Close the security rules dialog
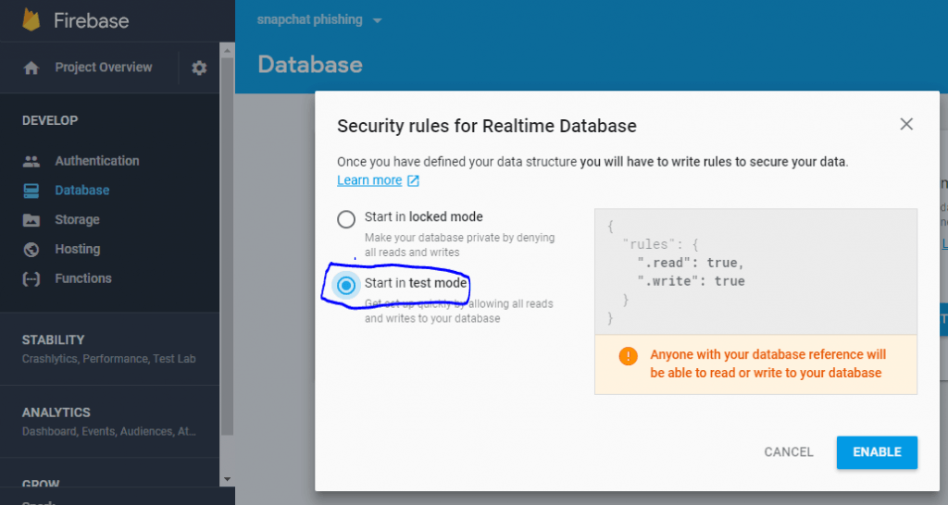Viewport: 948px width, 505px height. [906, 124]
